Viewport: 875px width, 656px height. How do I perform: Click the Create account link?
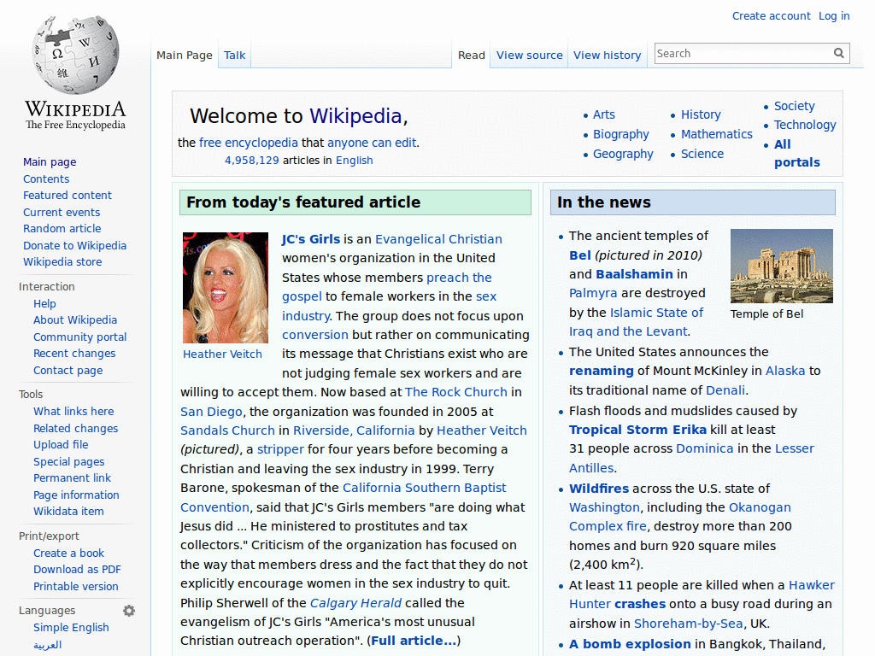coord(772,16)
